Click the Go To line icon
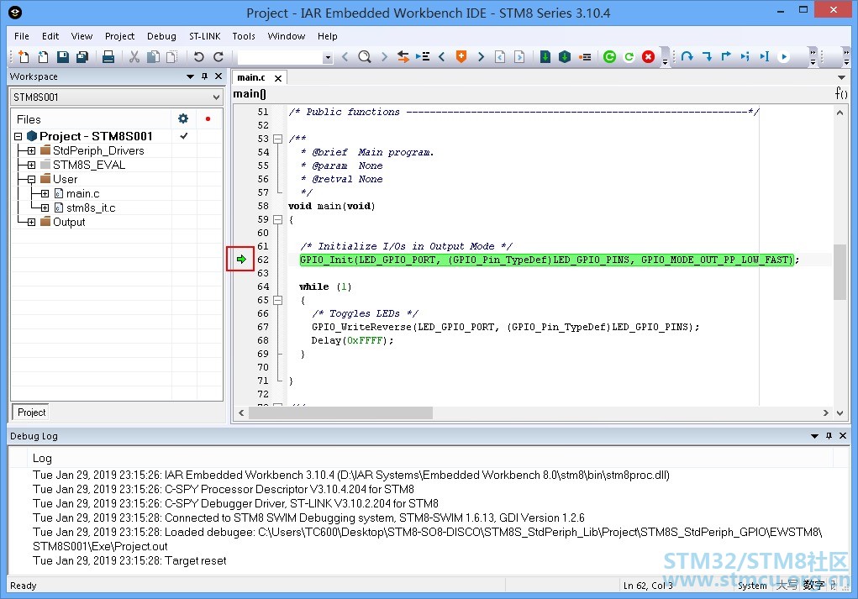Viewport: 858px width, 599px height. pyautogui.click(x=423, y=56)
